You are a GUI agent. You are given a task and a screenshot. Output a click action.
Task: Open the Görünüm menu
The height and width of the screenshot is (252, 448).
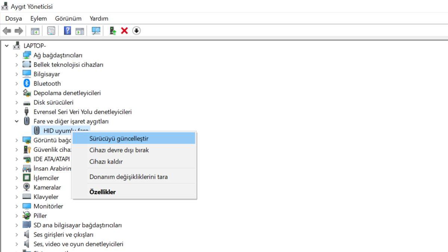(x=68, y=18)
